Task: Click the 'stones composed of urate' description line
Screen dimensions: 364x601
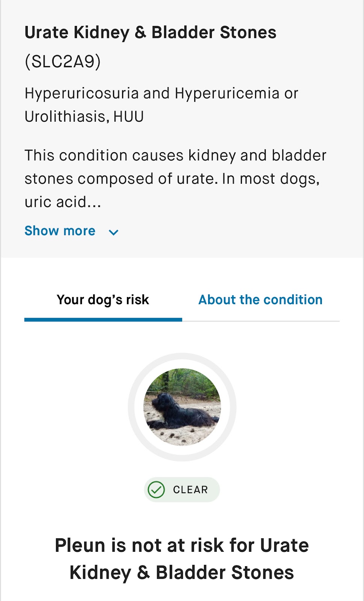Action: (x=172, y=179)
